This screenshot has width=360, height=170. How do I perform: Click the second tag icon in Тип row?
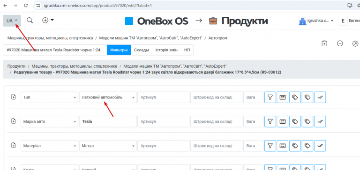pos(307,97)
